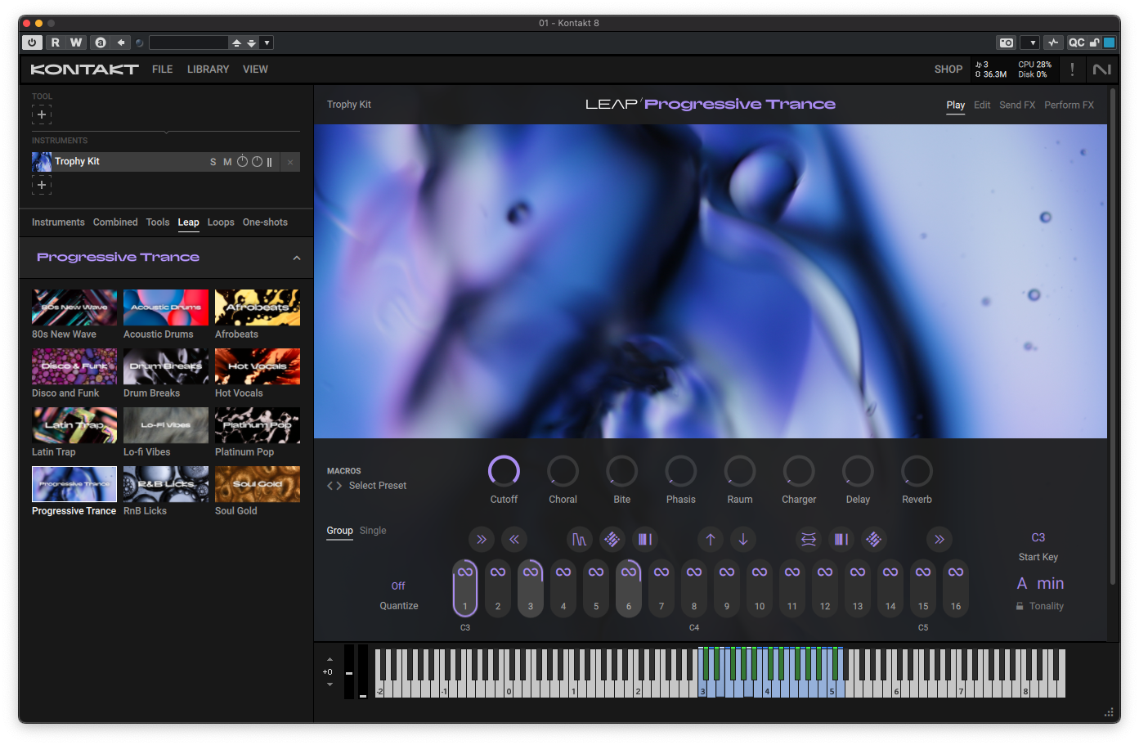Open the A tonality root dropdown
Image resolution: width=1139 pixels, height=745 pixels.
pyautogui.click(x=1022, y=583)
